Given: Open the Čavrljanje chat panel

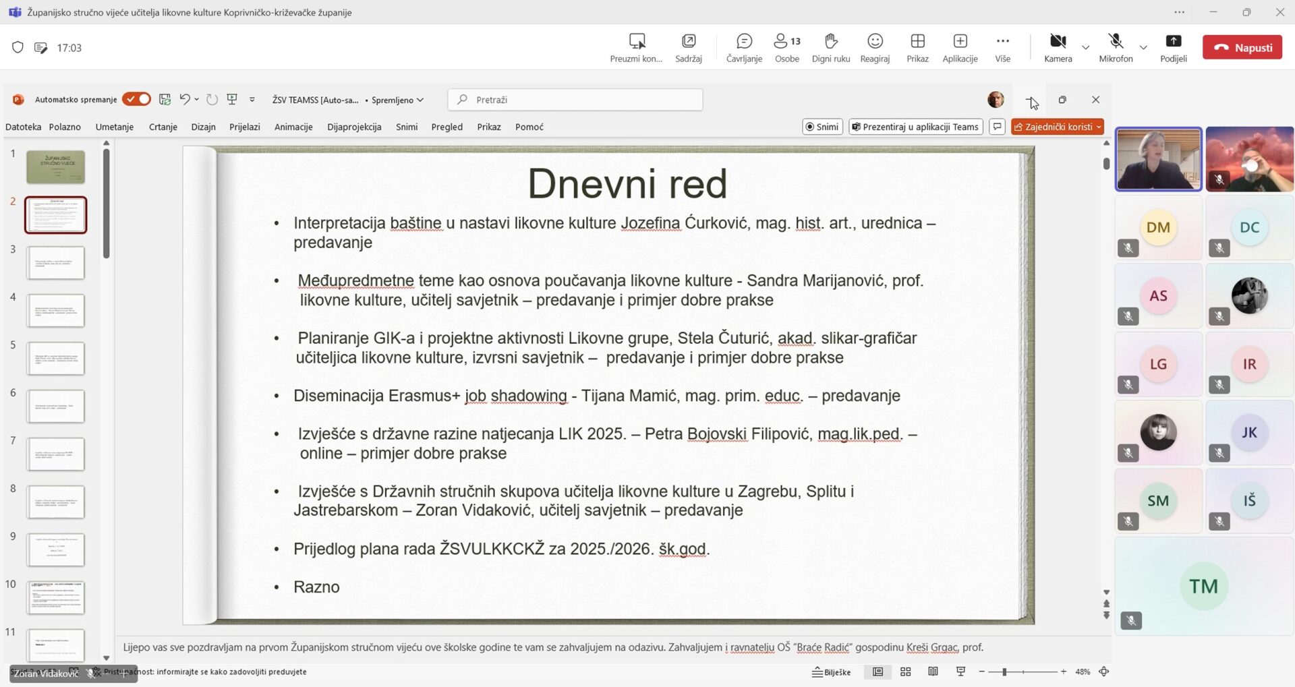Looking at the screenshot, I should [x=744, y=48].
